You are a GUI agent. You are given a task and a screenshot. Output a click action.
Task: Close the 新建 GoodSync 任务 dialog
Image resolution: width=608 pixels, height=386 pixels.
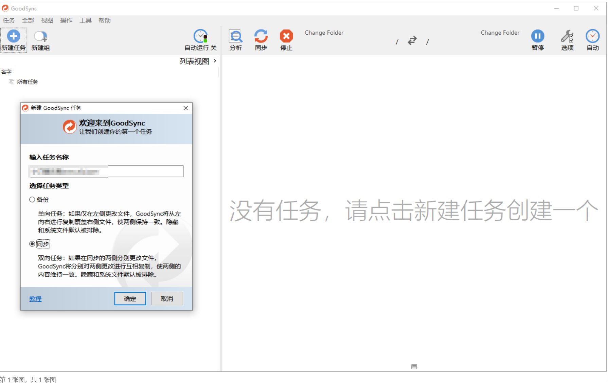(186, 108)
